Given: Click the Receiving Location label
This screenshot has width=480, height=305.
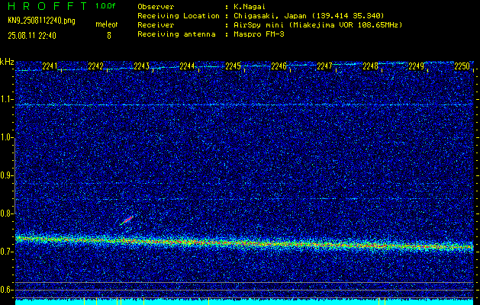Looking at the screenshot, I should (x=179, y=15).
